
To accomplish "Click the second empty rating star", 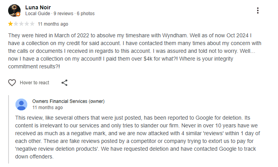I will 16,24.
